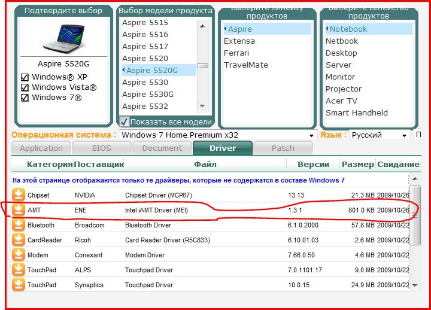Download the Broadcom Bluetooth Driver
The height and width of the screenshot is (310, 431).
tap(19, 225)
